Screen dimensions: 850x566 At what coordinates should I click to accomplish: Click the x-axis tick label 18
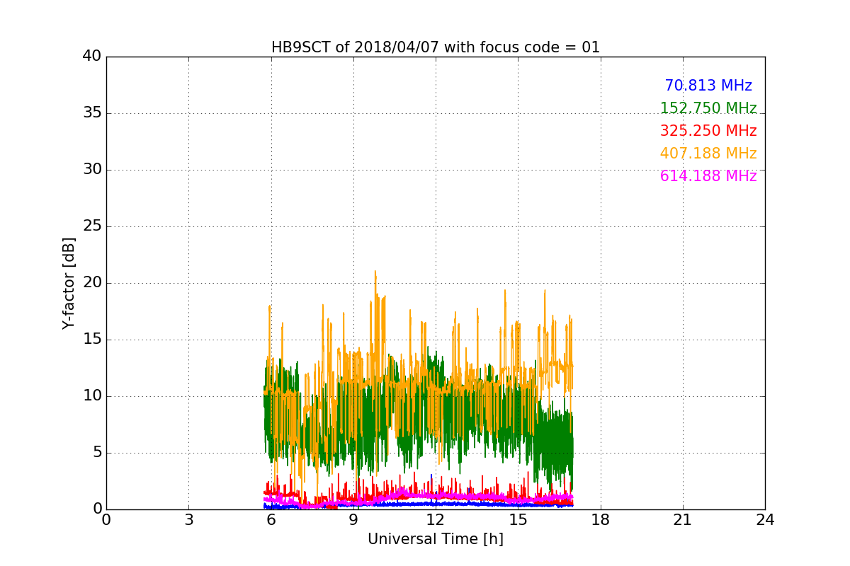pos(601,520)
